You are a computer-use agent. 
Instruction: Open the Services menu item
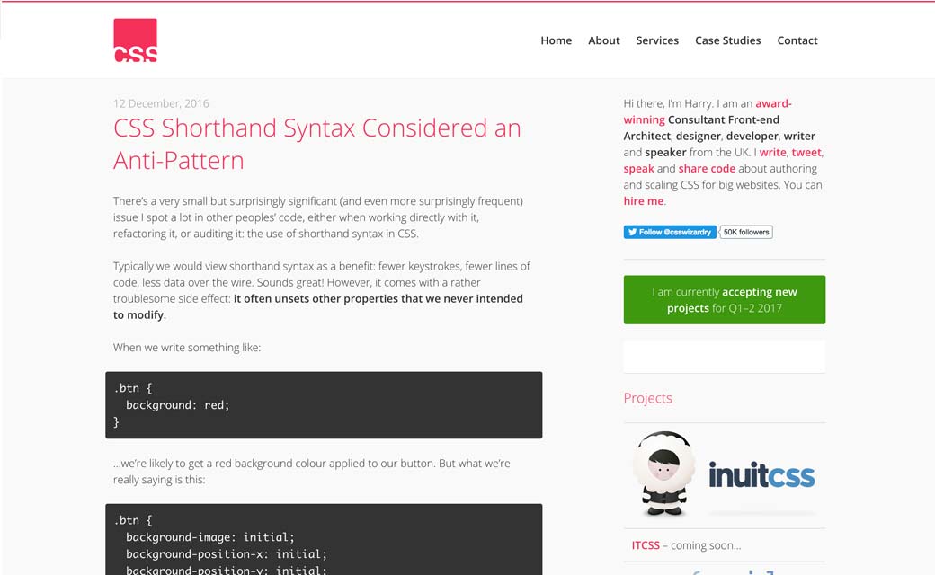coord(657,40)
